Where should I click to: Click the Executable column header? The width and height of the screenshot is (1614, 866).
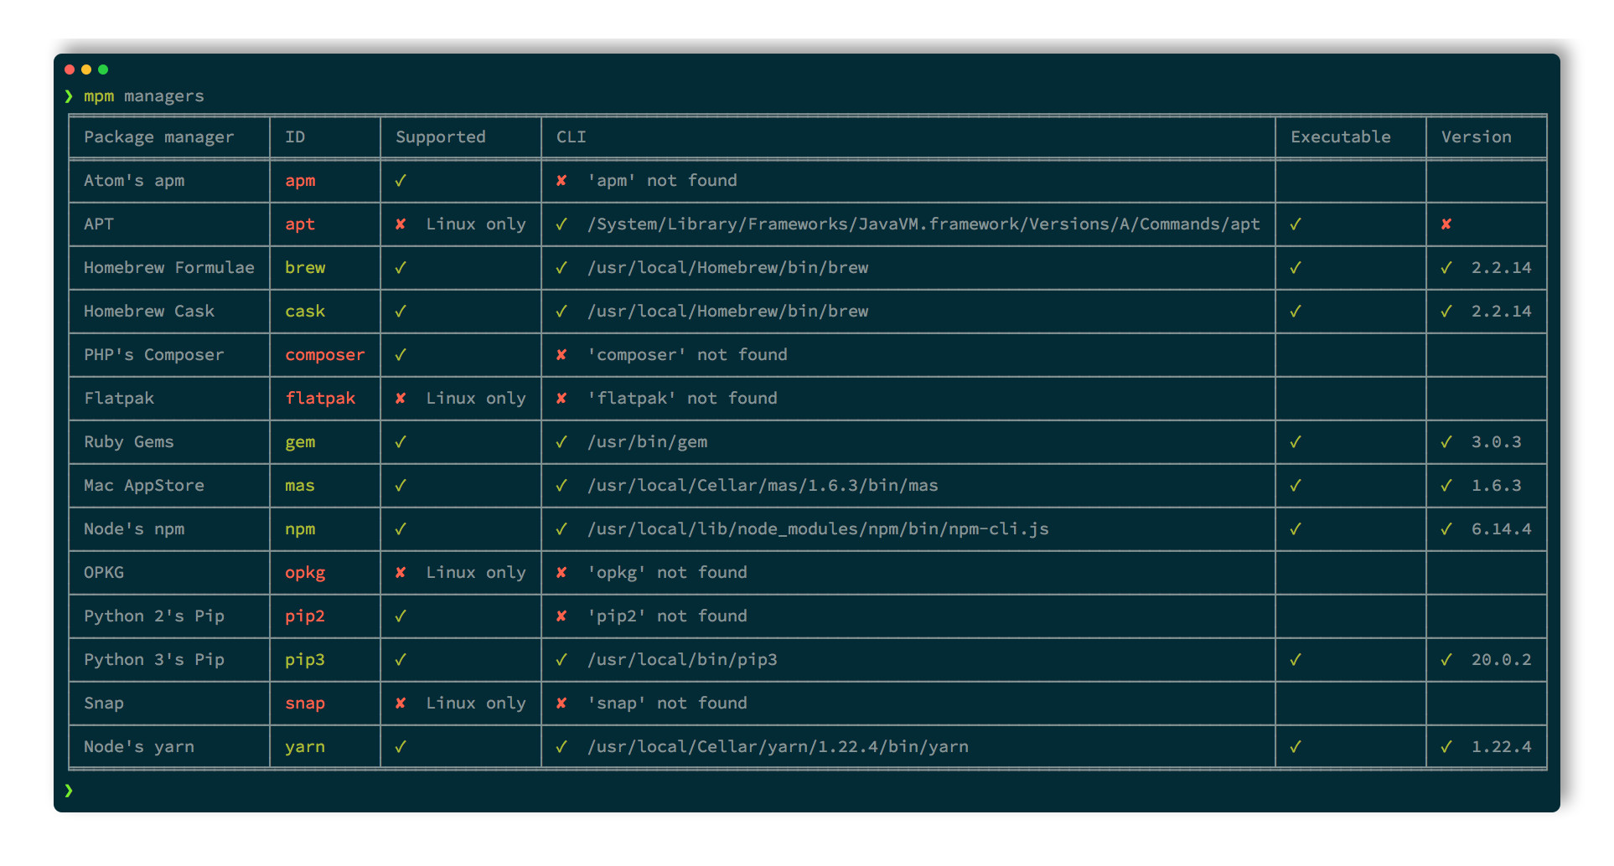(x=1340, y=137)
